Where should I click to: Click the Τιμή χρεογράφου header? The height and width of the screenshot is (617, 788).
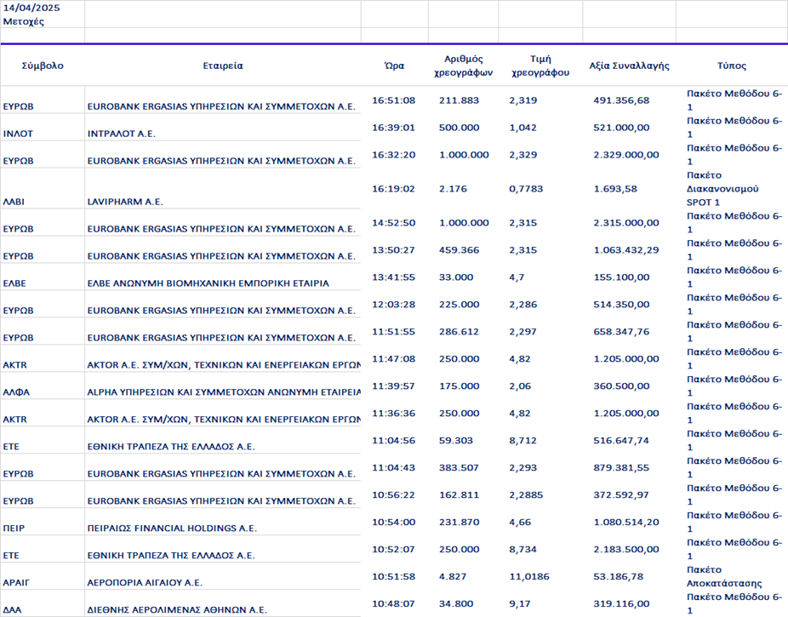(x=540, y=66)
